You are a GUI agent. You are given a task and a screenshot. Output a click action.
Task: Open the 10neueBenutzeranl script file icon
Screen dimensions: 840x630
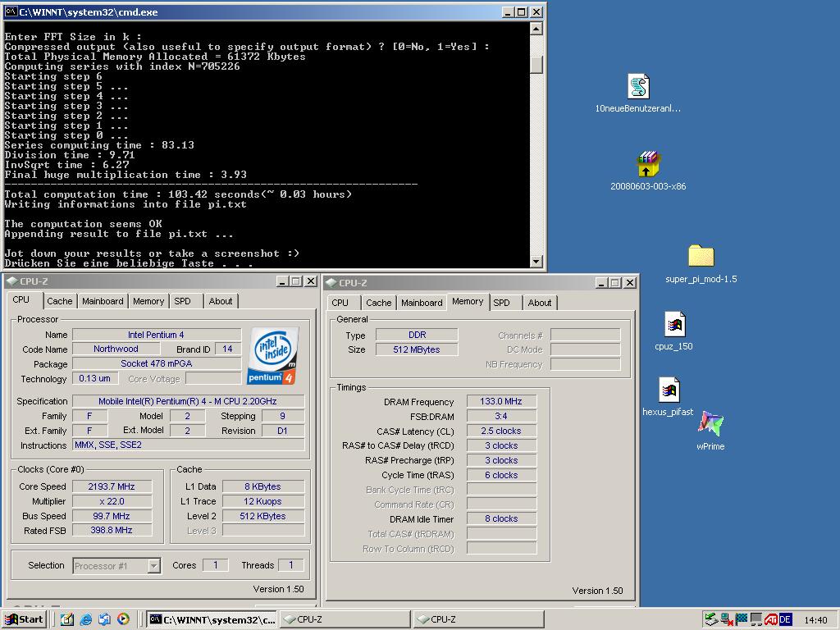[x=638, y=87]
